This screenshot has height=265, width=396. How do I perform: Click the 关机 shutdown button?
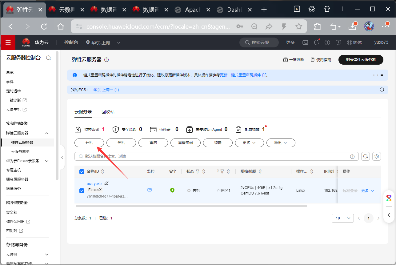coord(121,143)
